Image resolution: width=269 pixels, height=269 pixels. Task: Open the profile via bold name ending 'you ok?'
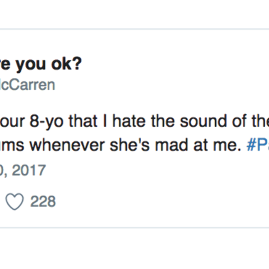41,64
